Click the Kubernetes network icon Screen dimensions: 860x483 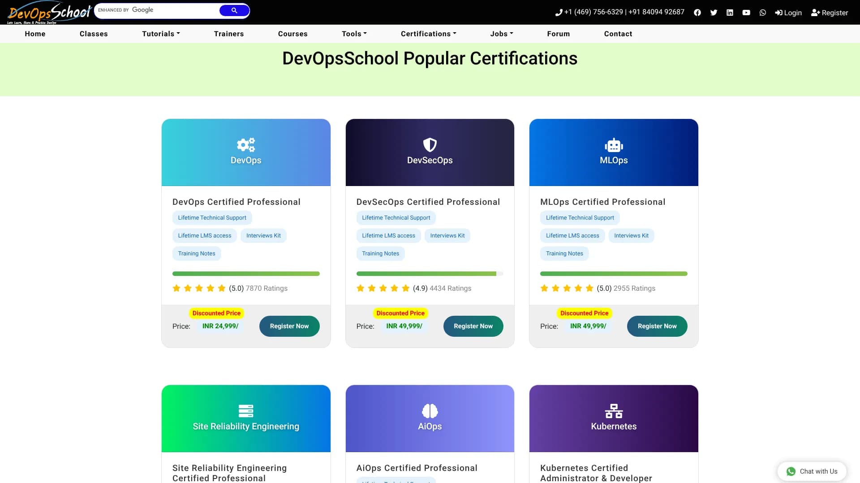(x=614, y=411)
